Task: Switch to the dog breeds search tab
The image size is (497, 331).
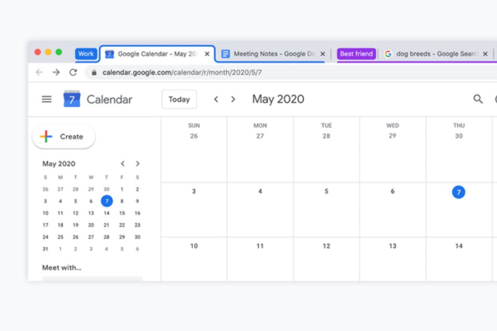Action: tap(433, 54)
